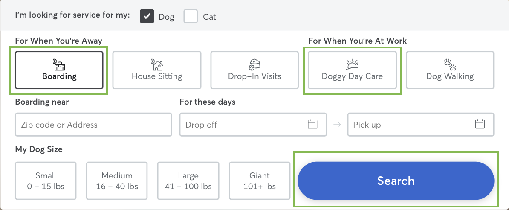Select Giant 101+ lbs dog size
Image resolution: width=509 pixels, height=210 pixels.
[x=259, y=181]
